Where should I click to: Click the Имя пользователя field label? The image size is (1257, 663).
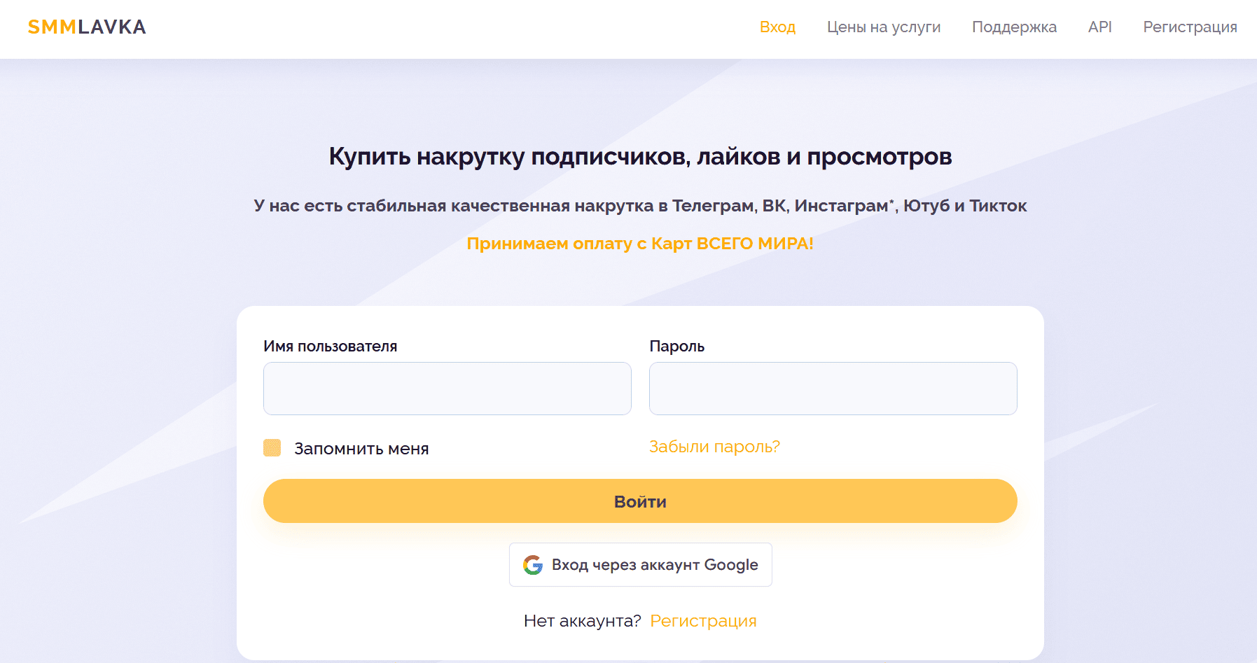(x=331, y=347)
